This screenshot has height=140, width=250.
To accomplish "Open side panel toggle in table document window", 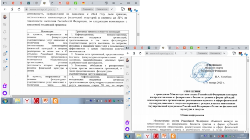I will point(5,3).
